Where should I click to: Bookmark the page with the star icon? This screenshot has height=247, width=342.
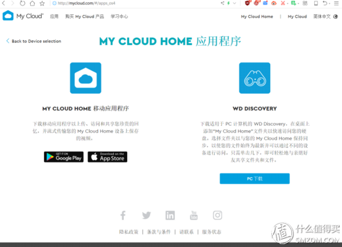pos(42,3)
